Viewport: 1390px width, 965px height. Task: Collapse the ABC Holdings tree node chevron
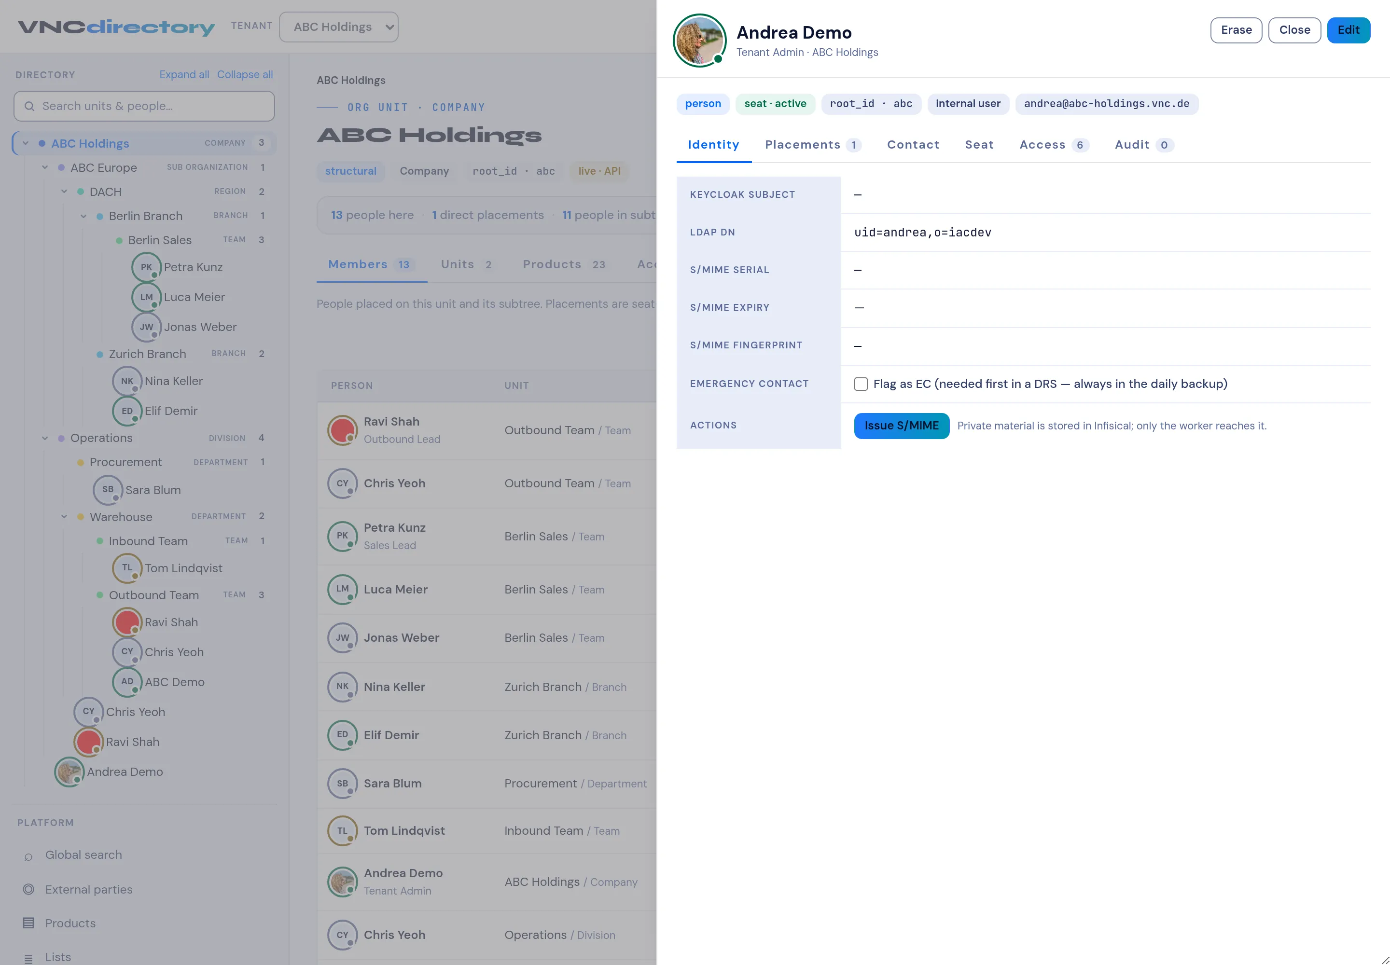26,143
